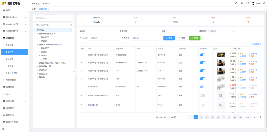Image resolution: width=267 pixels, height=132 pixels.
Task: Open 固件管理 in the left sidebar
Action: coord(10,59)
